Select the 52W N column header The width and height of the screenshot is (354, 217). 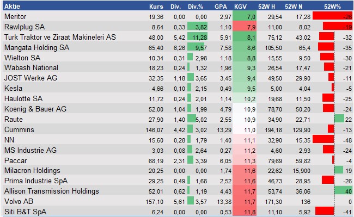click(x=294, y=7)
